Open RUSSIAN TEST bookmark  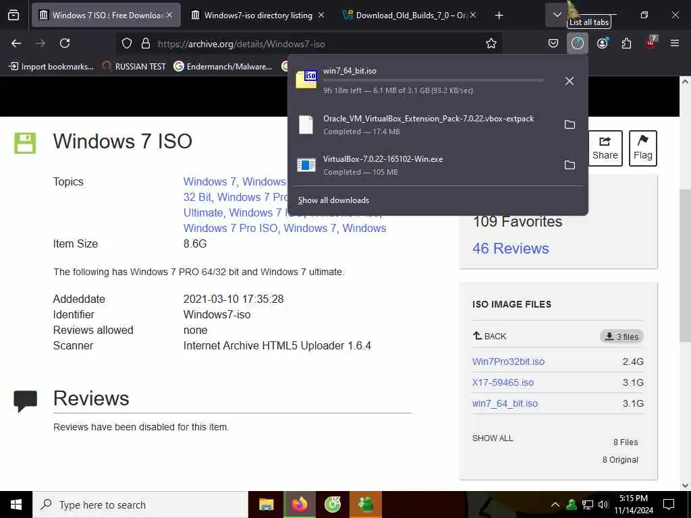pyautogui.click(x=134, y=67)
